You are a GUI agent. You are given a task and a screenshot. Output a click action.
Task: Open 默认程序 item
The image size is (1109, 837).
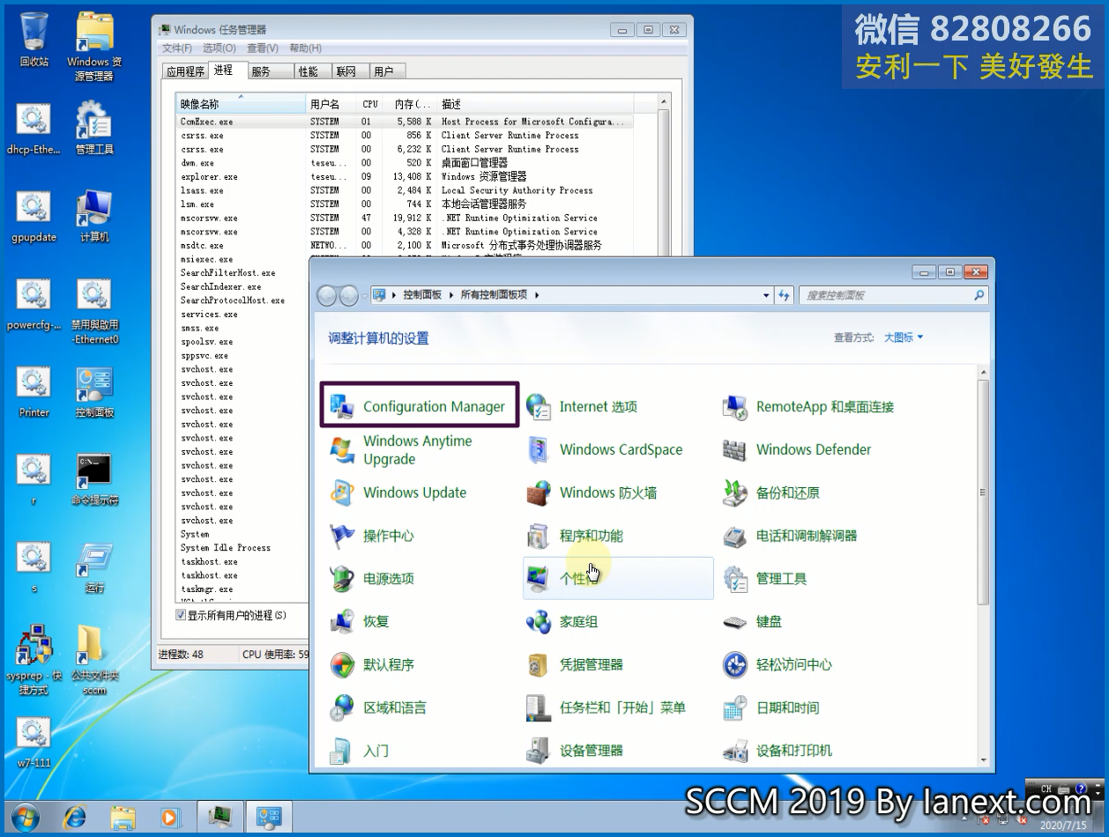(372, 664)
